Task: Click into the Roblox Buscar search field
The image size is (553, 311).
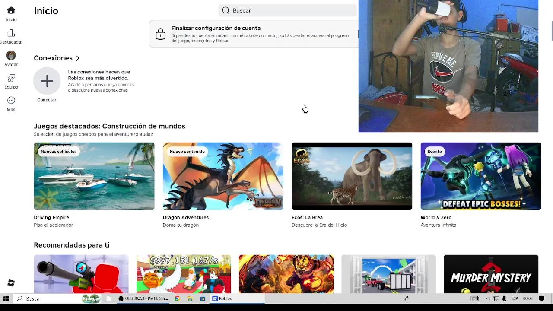Action: [288, 10]
